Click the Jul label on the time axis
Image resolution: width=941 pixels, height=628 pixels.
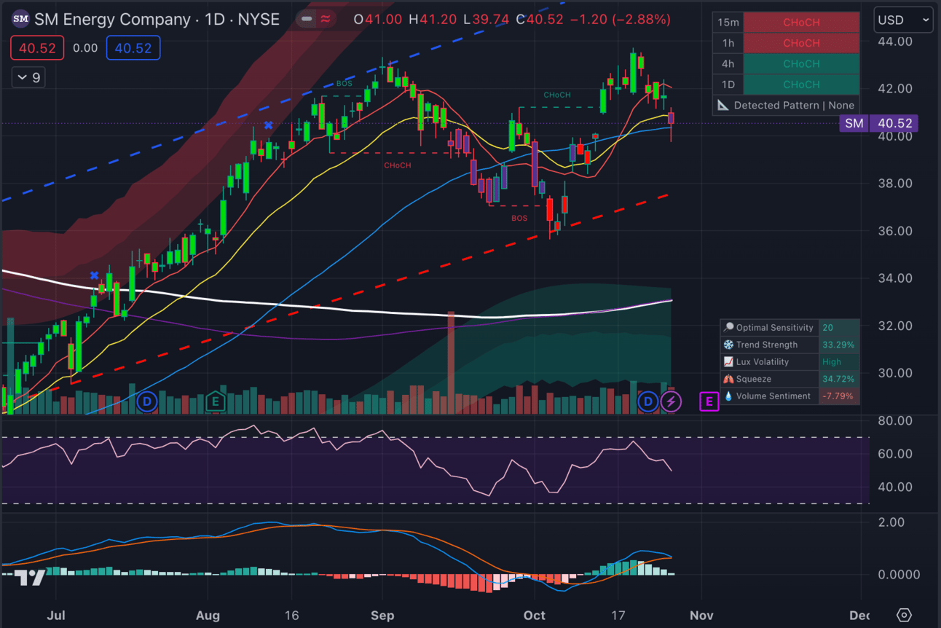pos(56,616)
